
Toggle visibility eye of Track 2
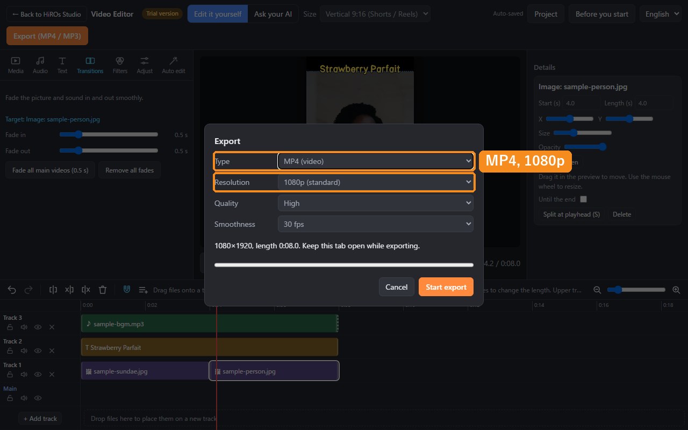click(x=38, y=350)
